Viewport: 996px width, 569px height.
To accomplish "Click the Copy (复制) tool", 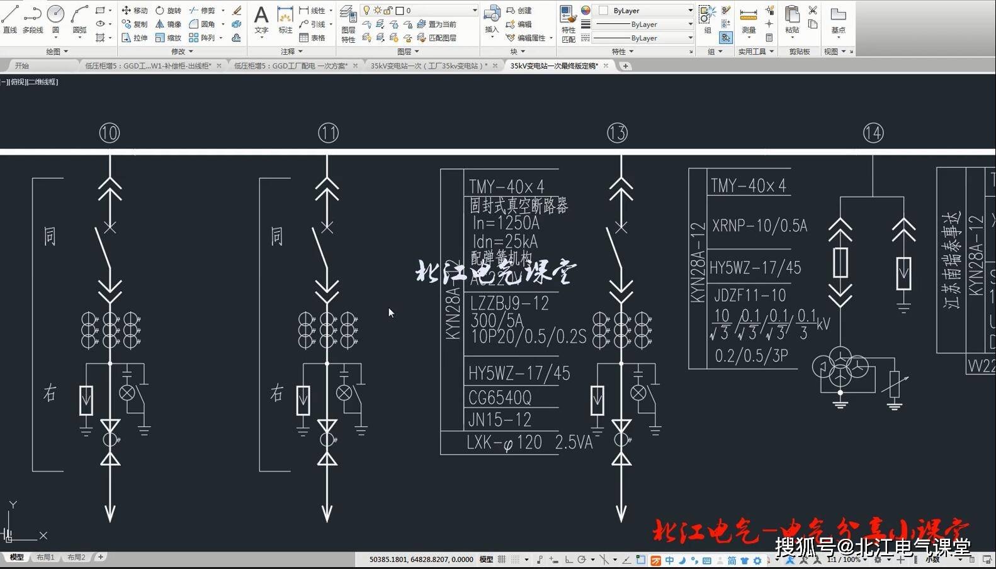I will coord(135,24).
